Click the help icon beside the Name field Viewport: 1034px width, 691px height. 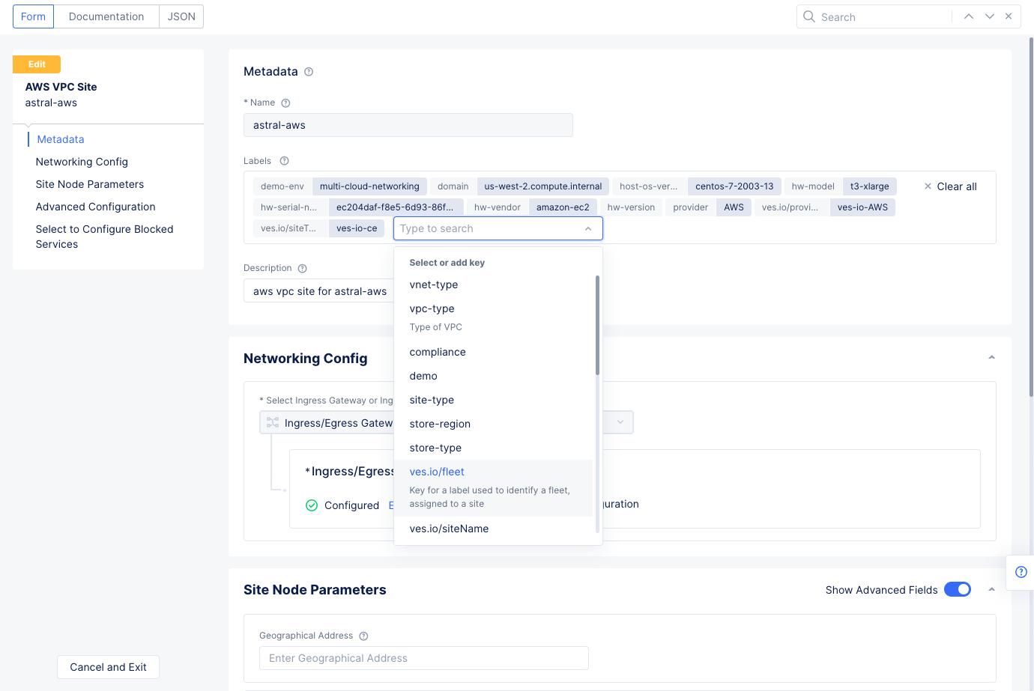(285, 103)
